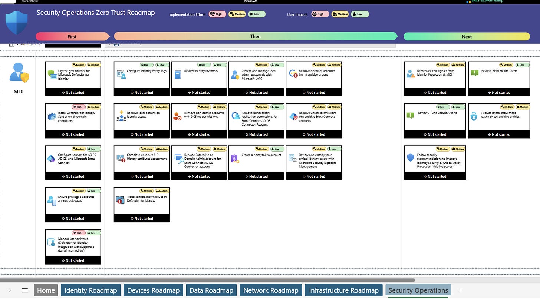540x299 pixels.
Task: Click the Medium user impact legend badge
Action: pos(340,14)
